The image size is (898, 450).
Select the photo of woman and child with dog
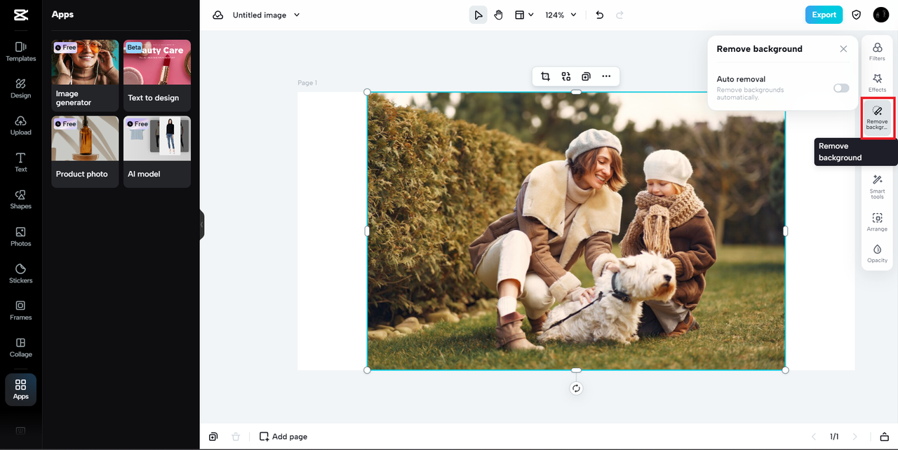tap(576, 231)
